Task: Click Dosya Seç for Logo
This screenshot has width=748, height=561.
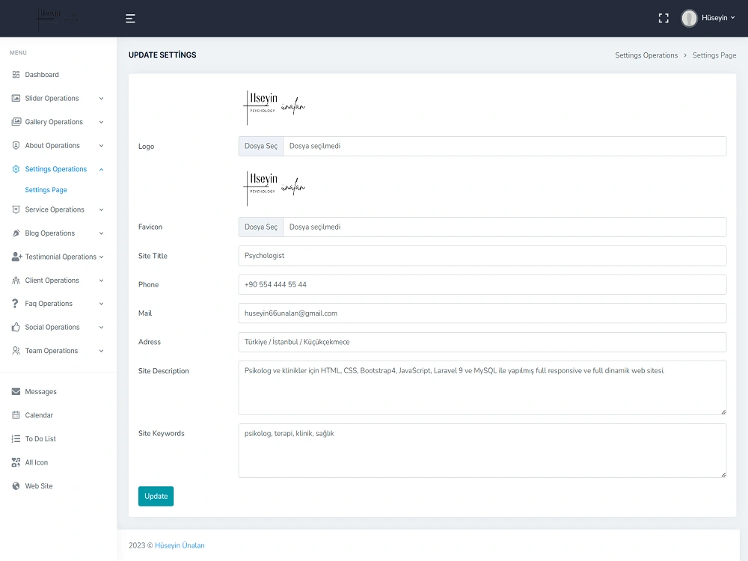Action: [x=261, y=146]
